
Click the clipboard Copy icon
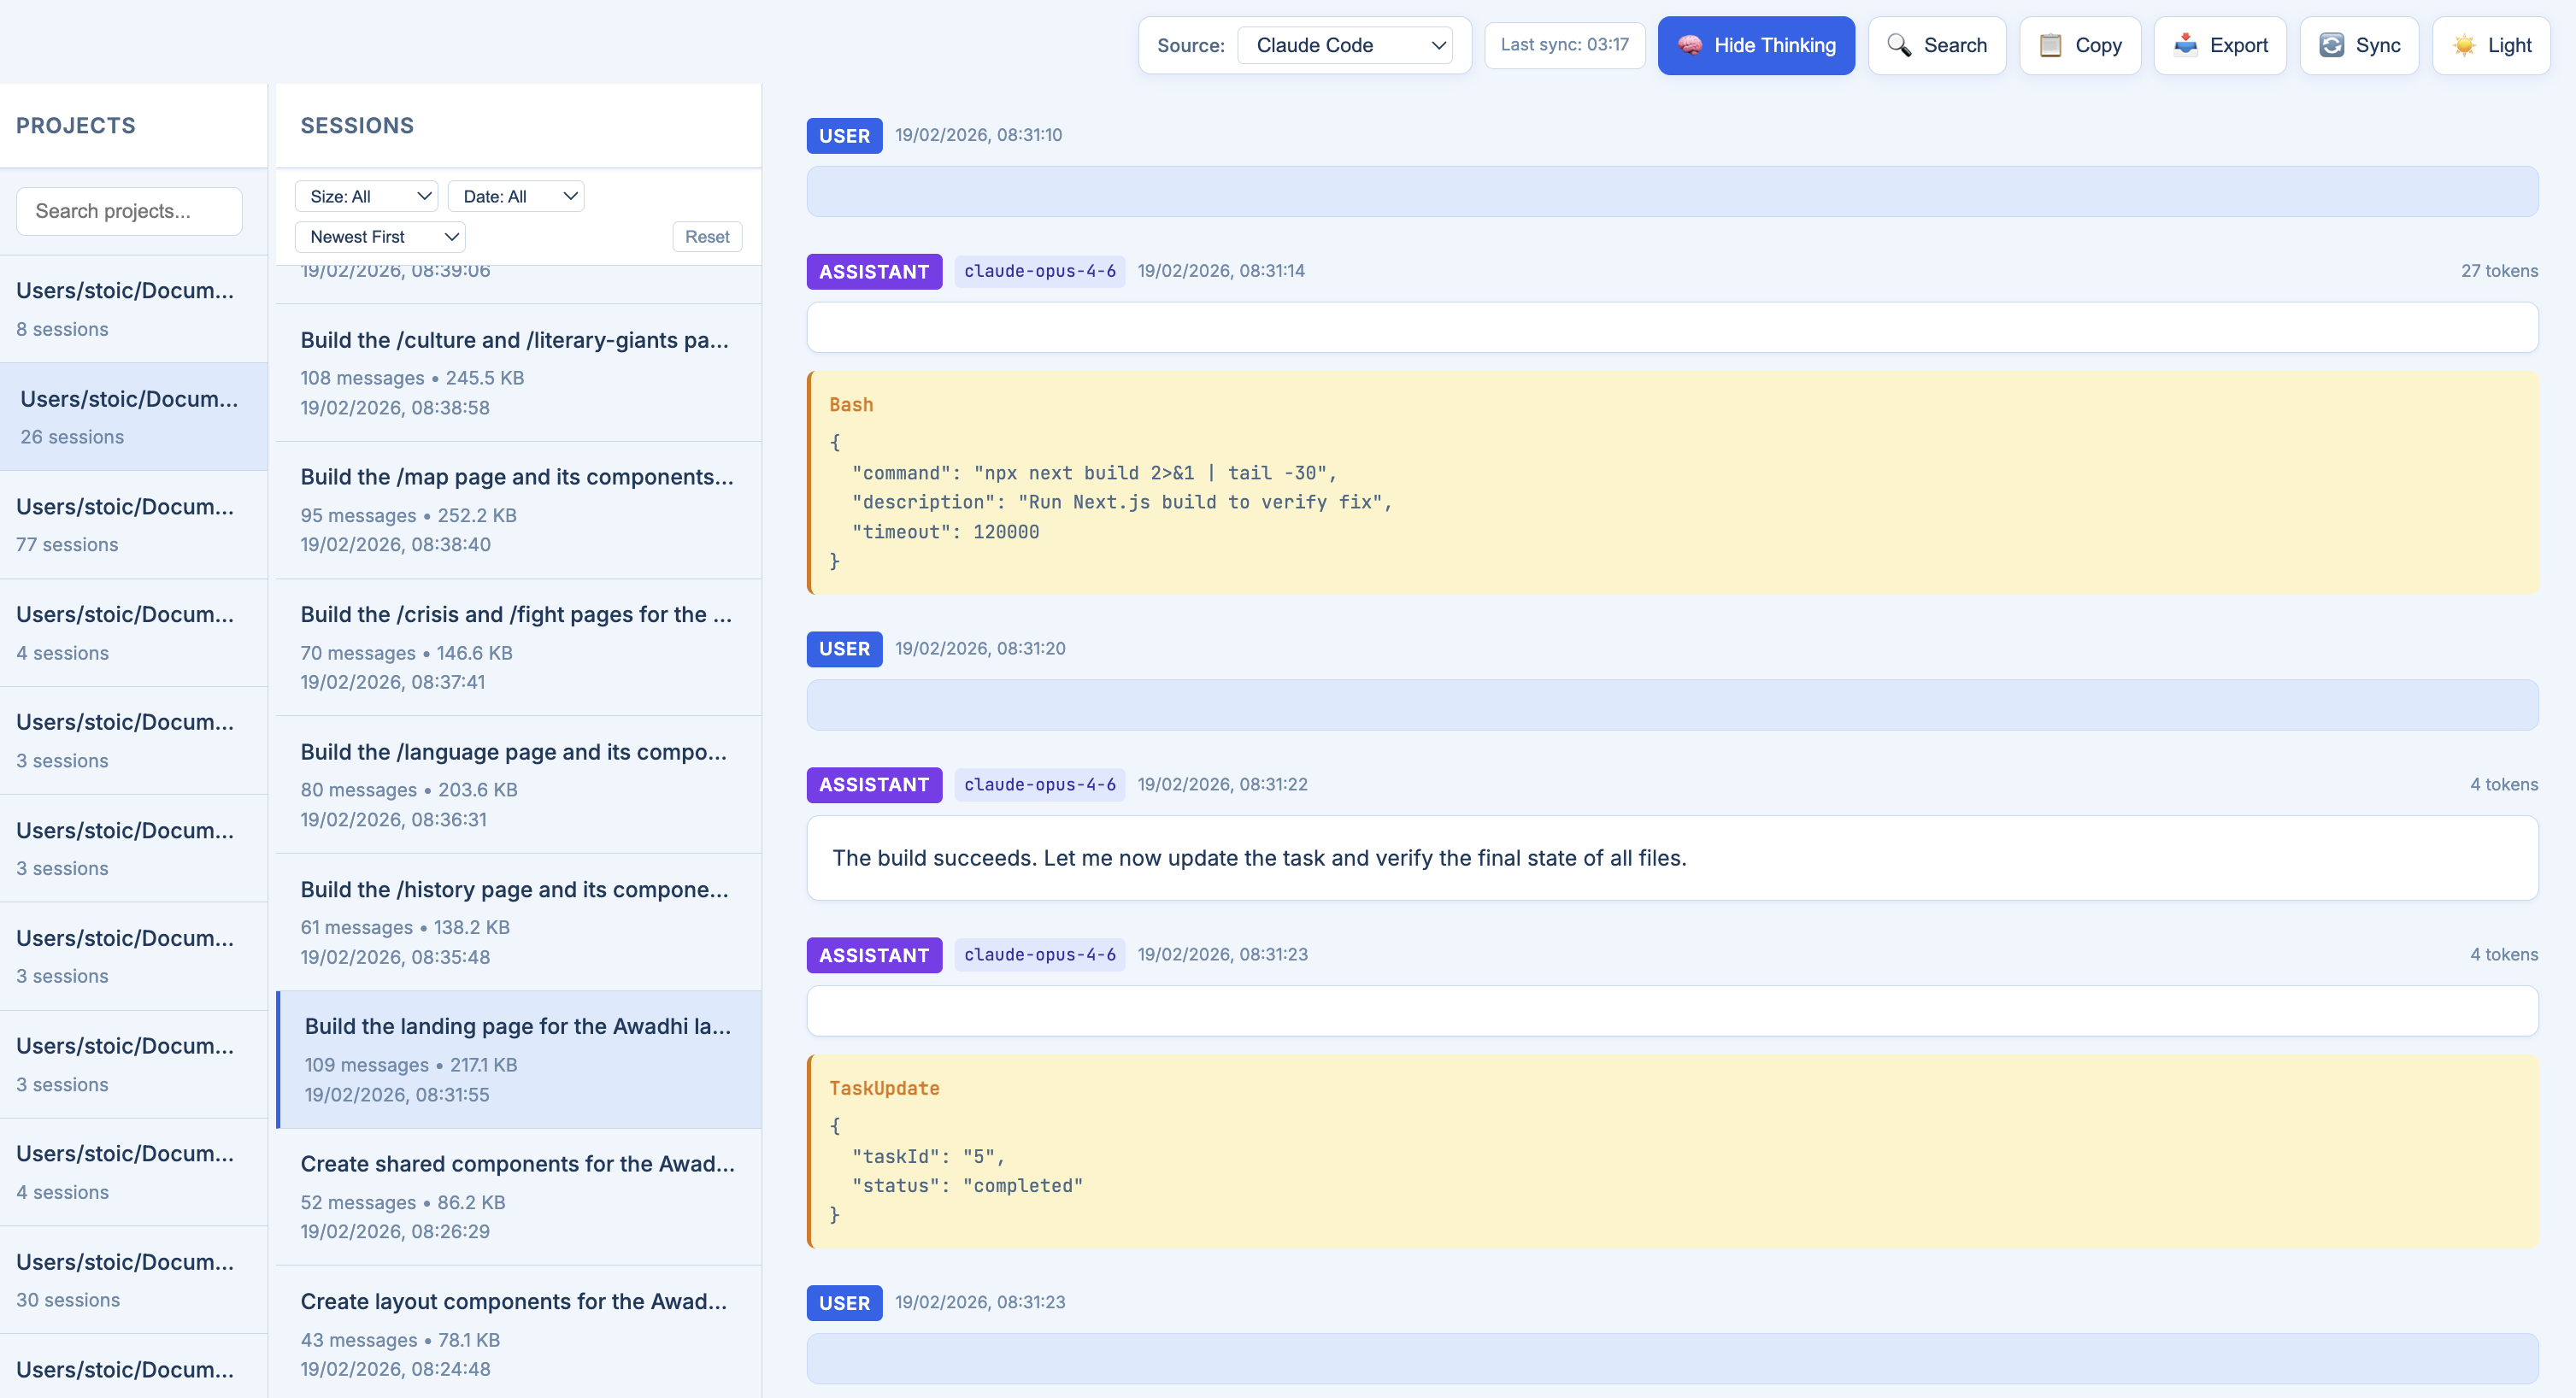coord(2050,45)
